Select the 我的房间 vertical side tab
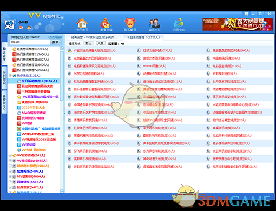This screenshot has width=276, height=211. [x=4, y=78]
